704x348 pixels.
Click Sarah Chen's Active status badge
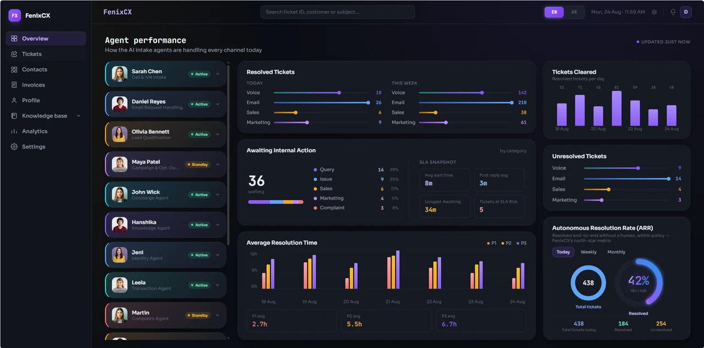tap(199, 74)
